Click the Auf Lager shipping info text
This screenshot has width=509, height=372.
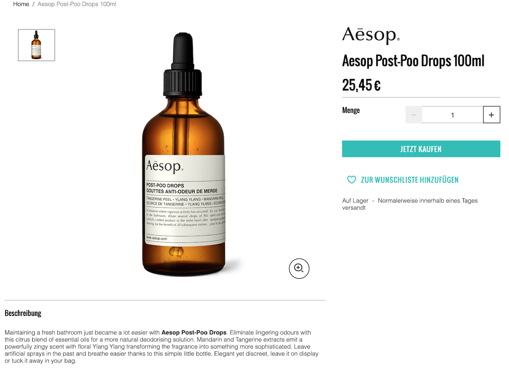point(410,204)
